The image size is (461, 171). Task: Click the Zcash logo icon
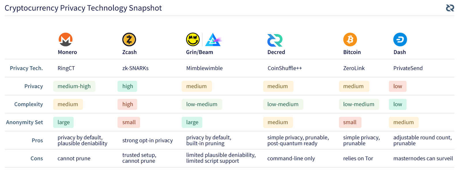[129, 40]
